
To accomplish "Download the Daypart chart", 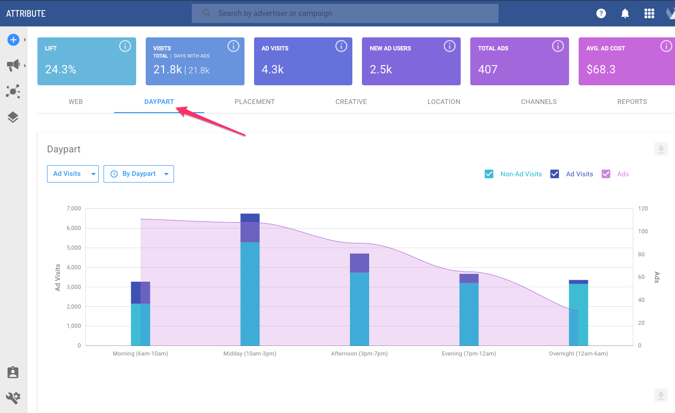I will coord(661,149).
